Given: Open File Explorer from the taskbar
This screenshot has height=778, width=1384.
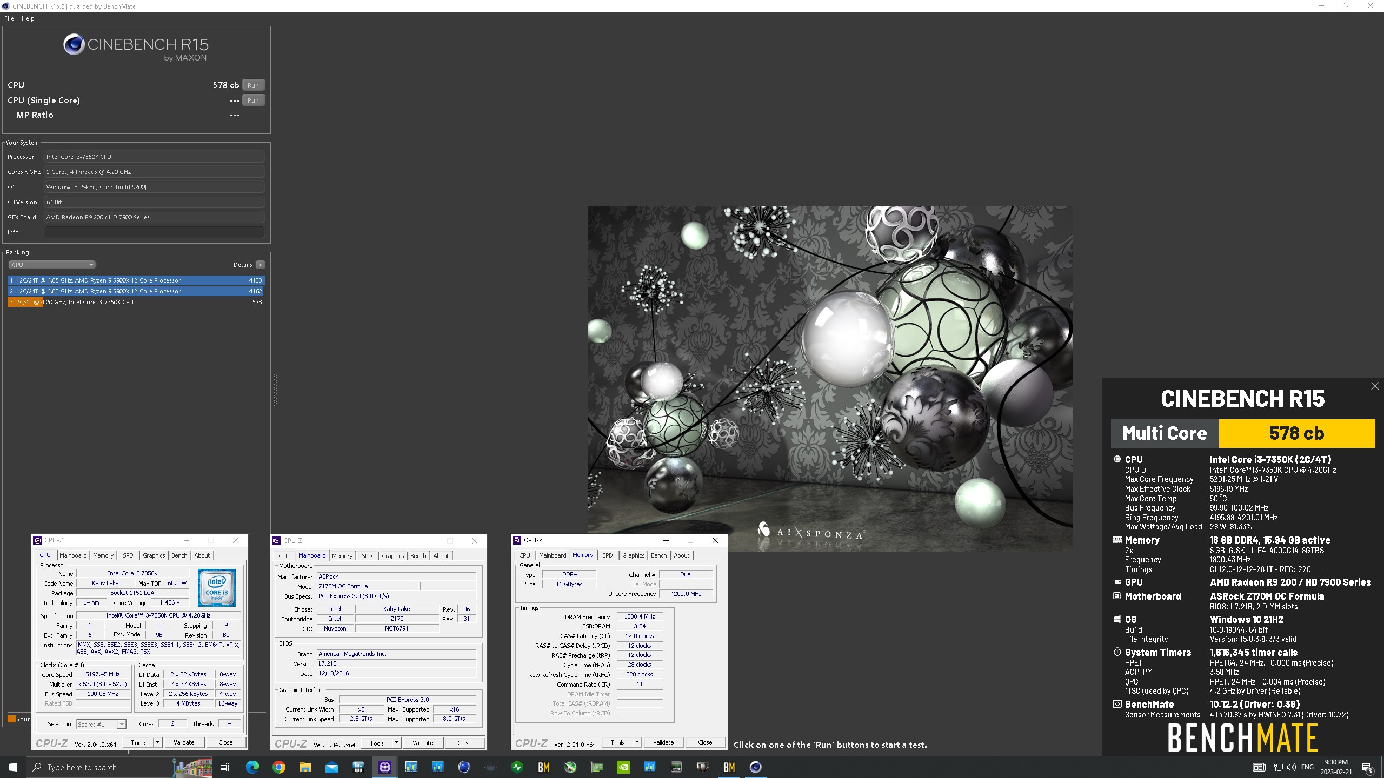Looking at the screenshot, I should coord(305,767).
